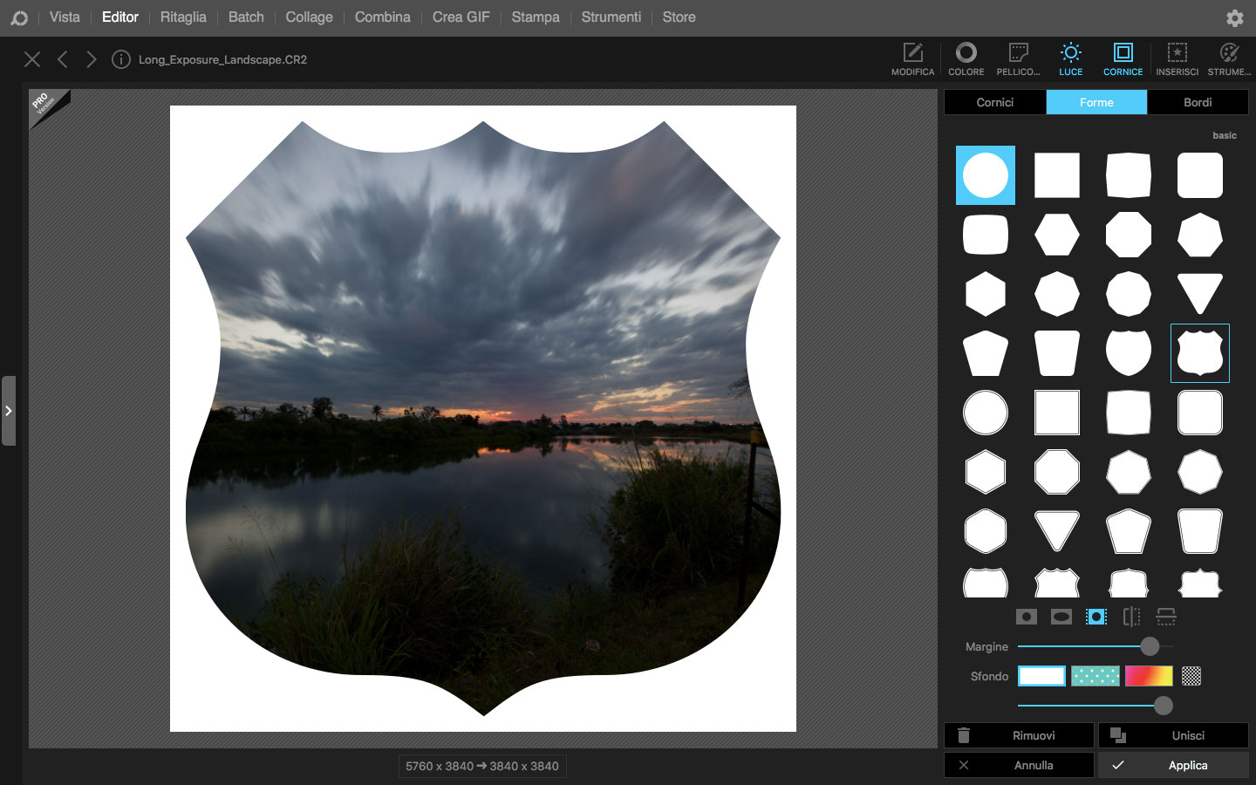This screenshot has width=1256, height=785.
Task: Open the Inserisci insert panel
Action: [1177, 59]
